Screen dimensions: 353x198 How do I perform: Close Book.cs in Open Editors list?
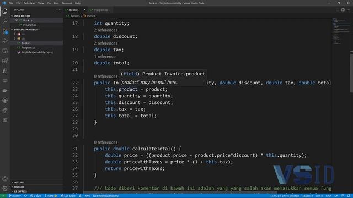click(x=17, y=20)
